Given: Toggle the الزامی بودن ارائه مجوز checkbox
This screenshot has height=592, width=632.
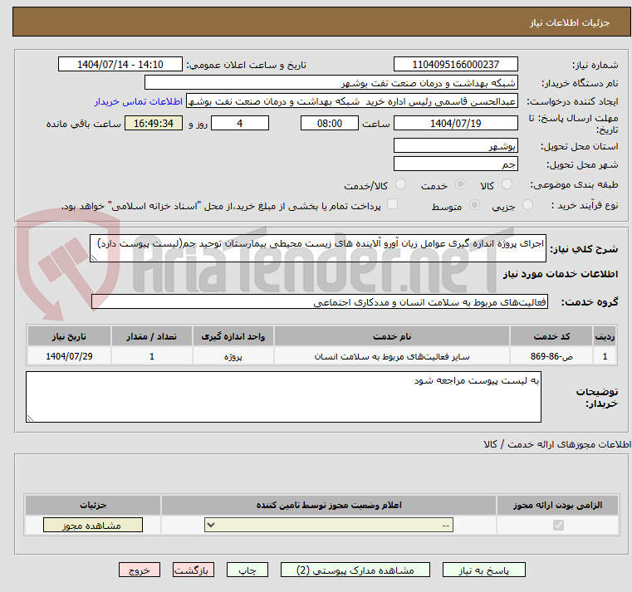Looking at the screenshot, I should [558, 525].
